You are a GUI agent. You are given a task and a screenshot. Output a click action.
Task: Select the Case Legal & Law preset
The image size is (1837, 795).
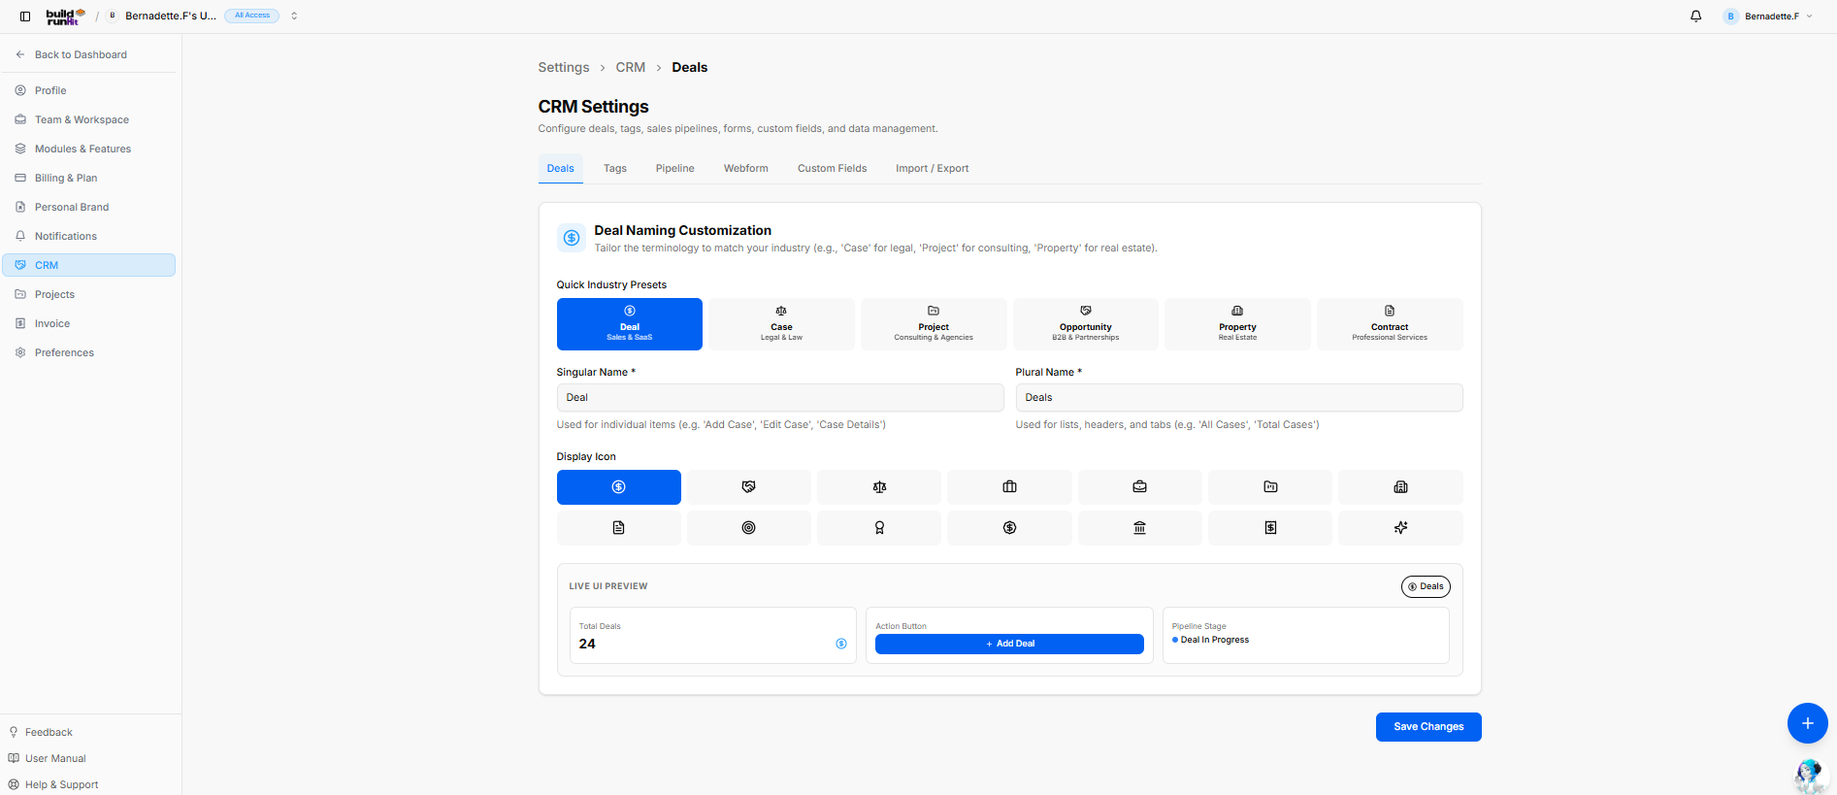781,324
